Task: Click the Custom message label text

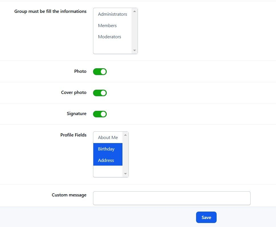Action: (x=69, y=195)
